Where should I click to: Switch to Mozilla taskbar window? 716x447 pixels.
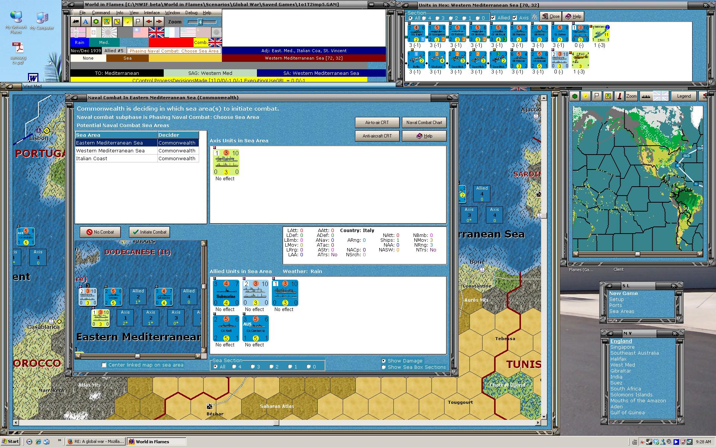[96, 441]
